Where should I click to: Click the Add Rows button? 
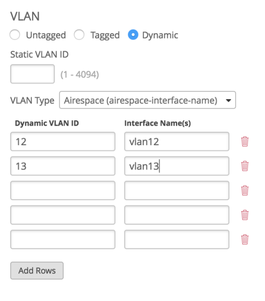[x=37, y=270]
